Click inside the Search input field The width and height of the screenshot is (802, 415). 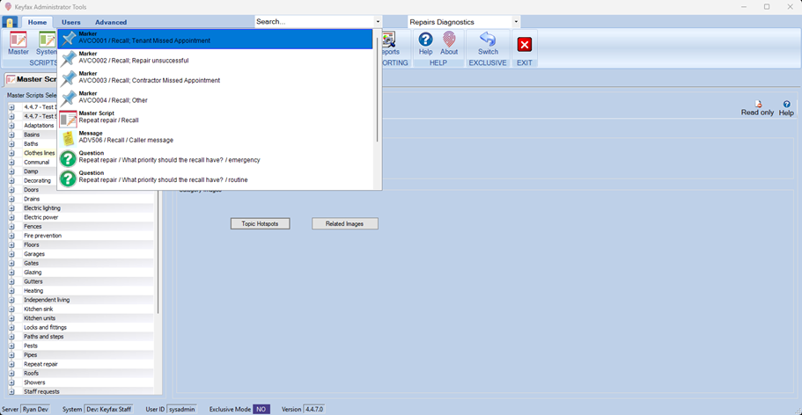pos(313,22)
